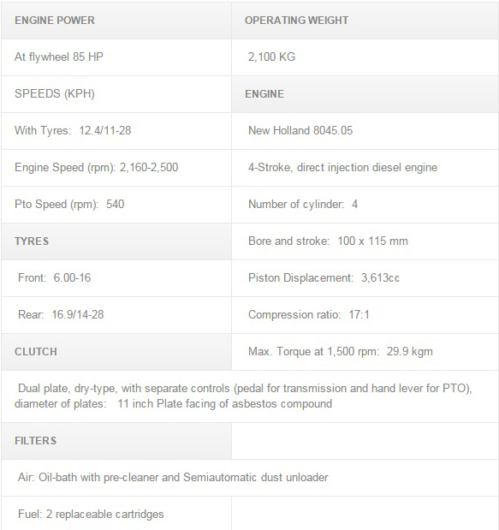
Task: Click the Front 6.00-16 tyre cell
Action: (116, 278)
